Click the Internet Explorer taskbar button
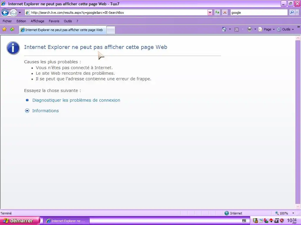Screen dimensions: 301x225 (x=66, y=221)
